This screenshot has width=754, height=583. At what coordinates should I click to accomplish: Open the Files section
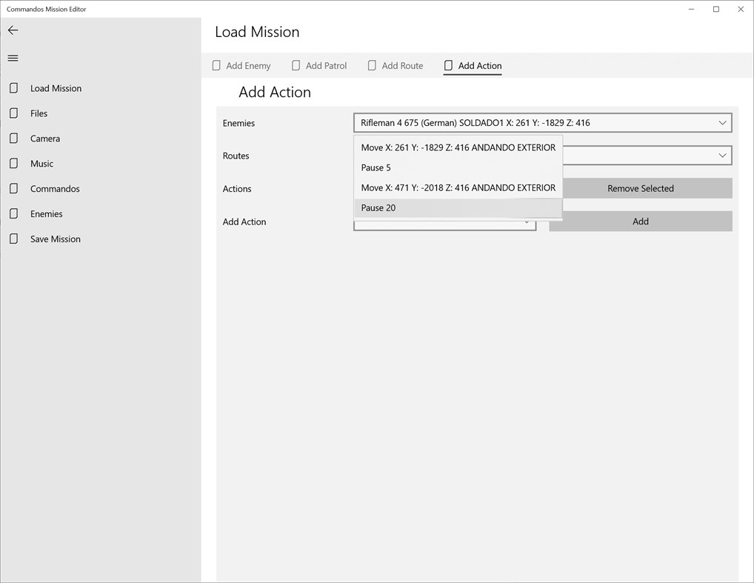39,113
